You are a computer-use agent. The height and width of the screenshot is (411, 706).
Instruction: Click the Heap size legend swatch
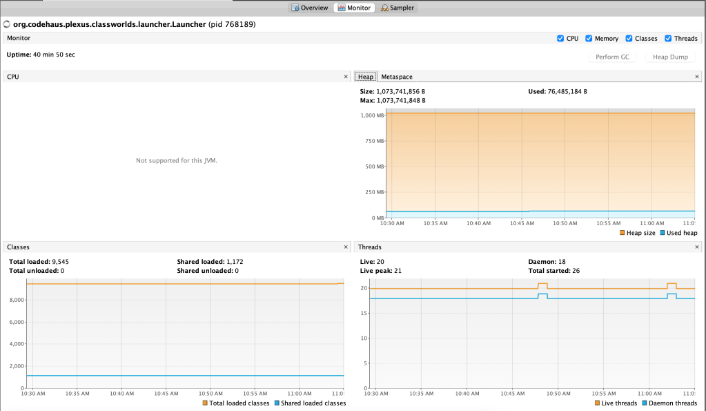[622, 233]
